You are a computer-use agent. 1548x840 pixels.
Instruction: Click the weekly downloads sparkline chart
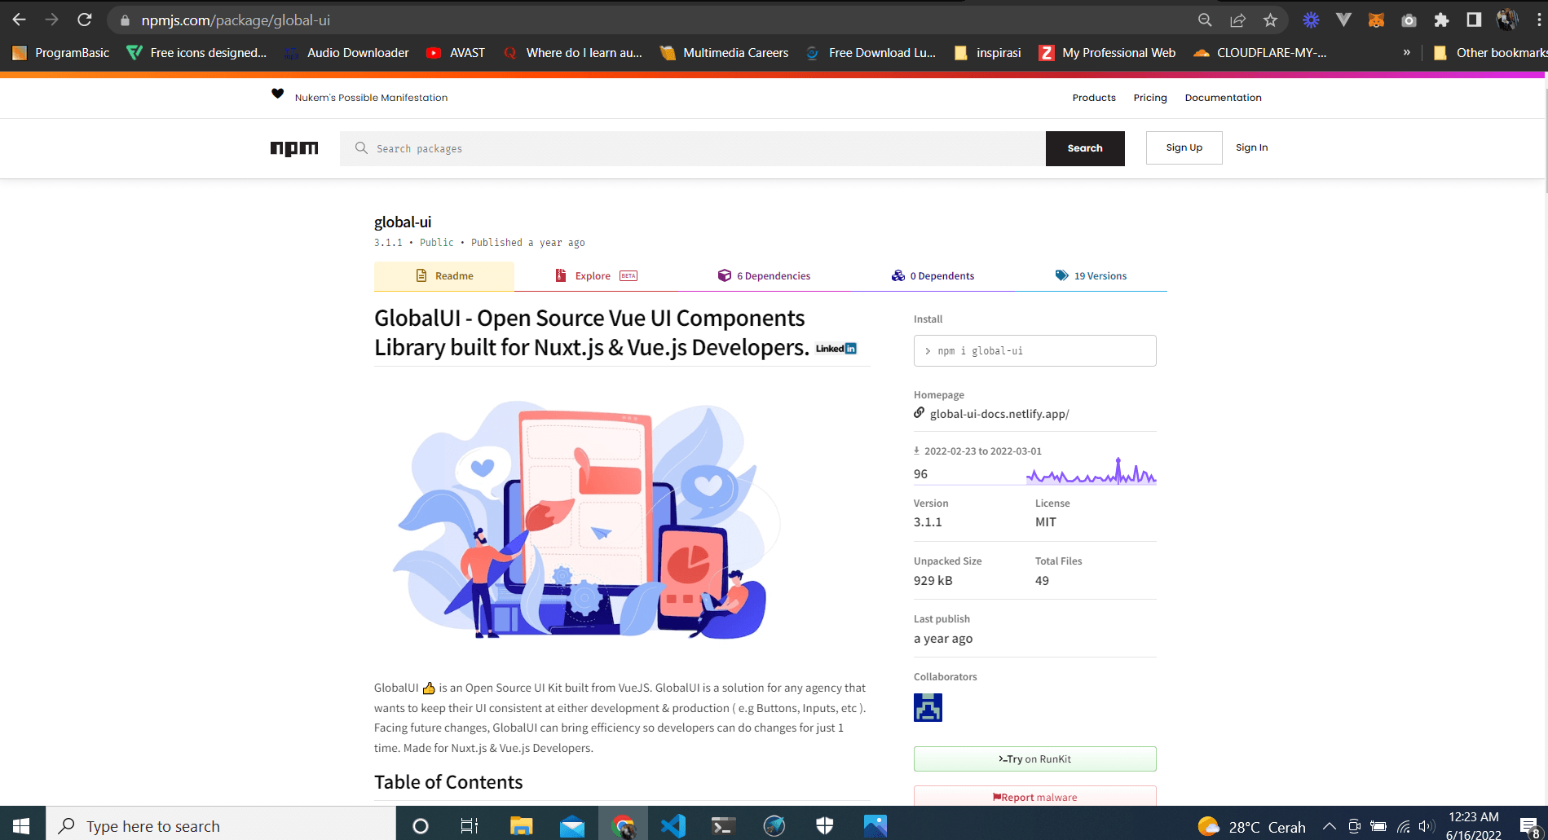tap(1091, 473)
